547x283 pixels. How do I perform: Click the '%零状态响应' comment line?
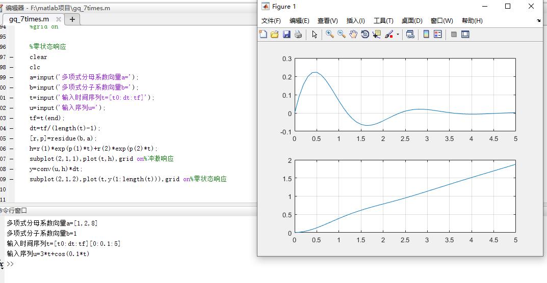point(48,46)
